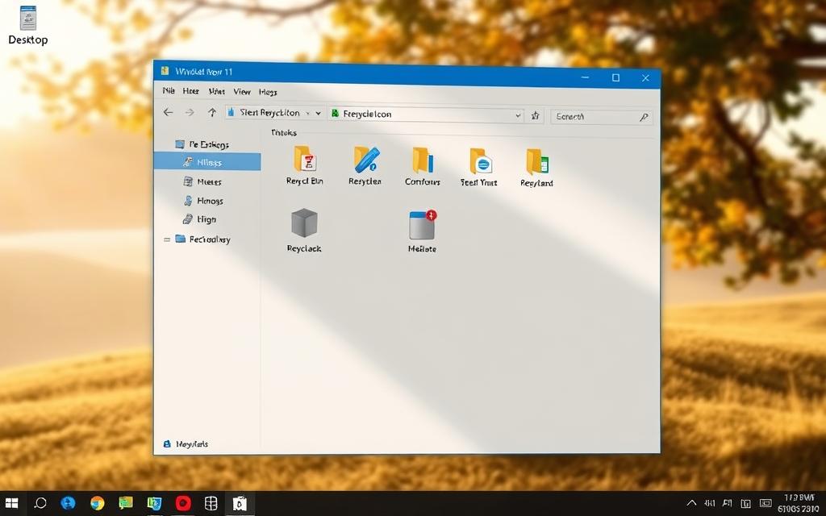
Task: Open the Hoer menu
Action: pyautogui.click(x=190, y=91)
